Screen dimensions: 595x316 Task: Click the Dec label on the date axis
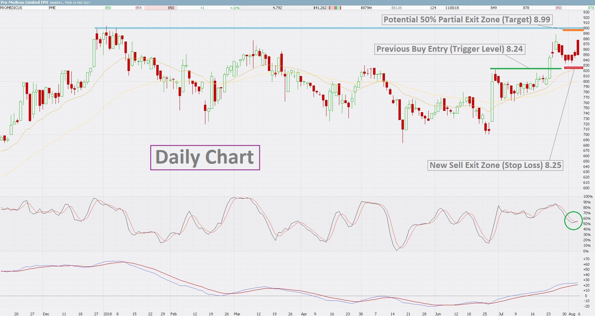pyautogui.click(x=46, y=314)
